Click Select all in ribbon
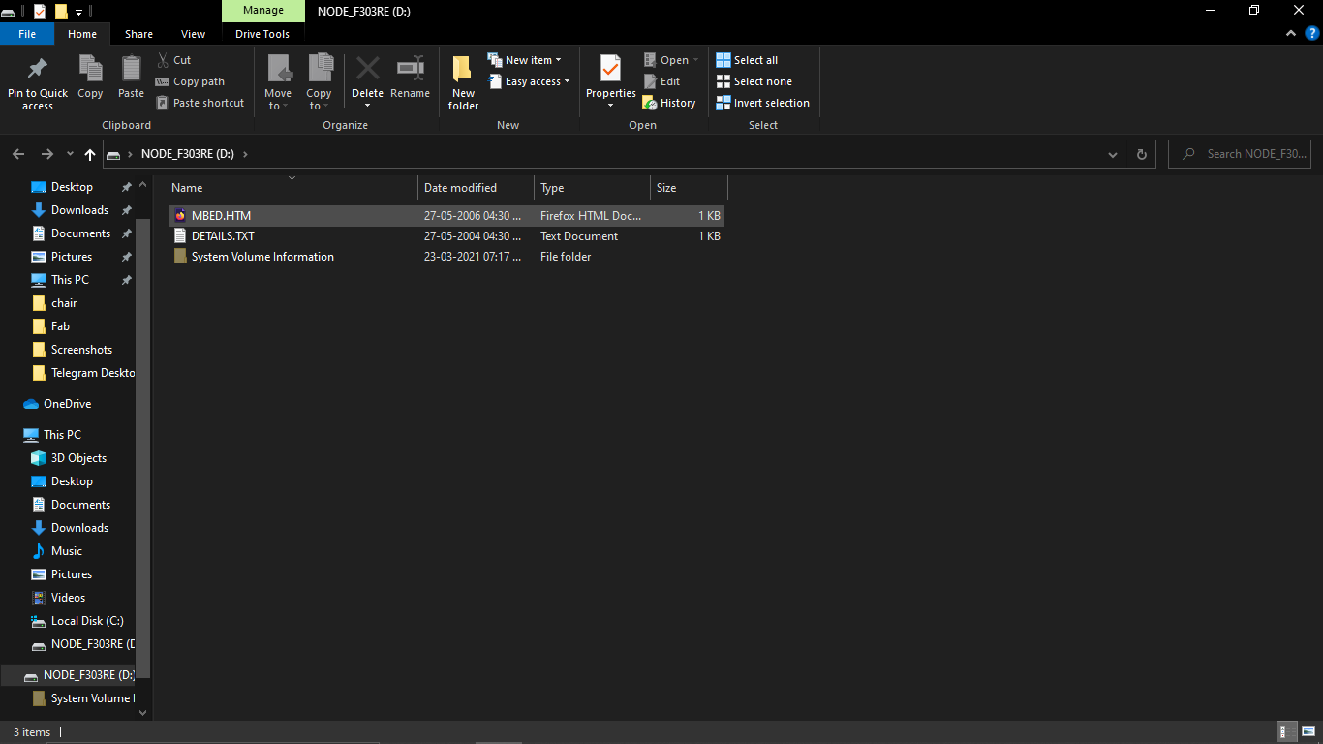 click(747, 60)
